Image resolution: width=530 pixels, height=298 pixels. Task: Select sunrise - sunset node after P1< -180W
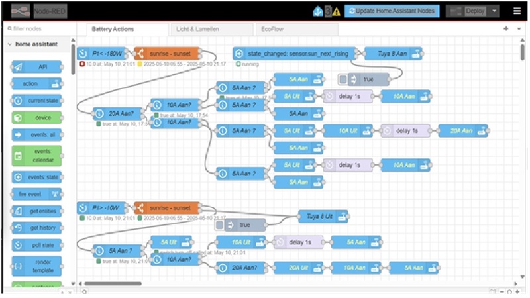(168, 54)
